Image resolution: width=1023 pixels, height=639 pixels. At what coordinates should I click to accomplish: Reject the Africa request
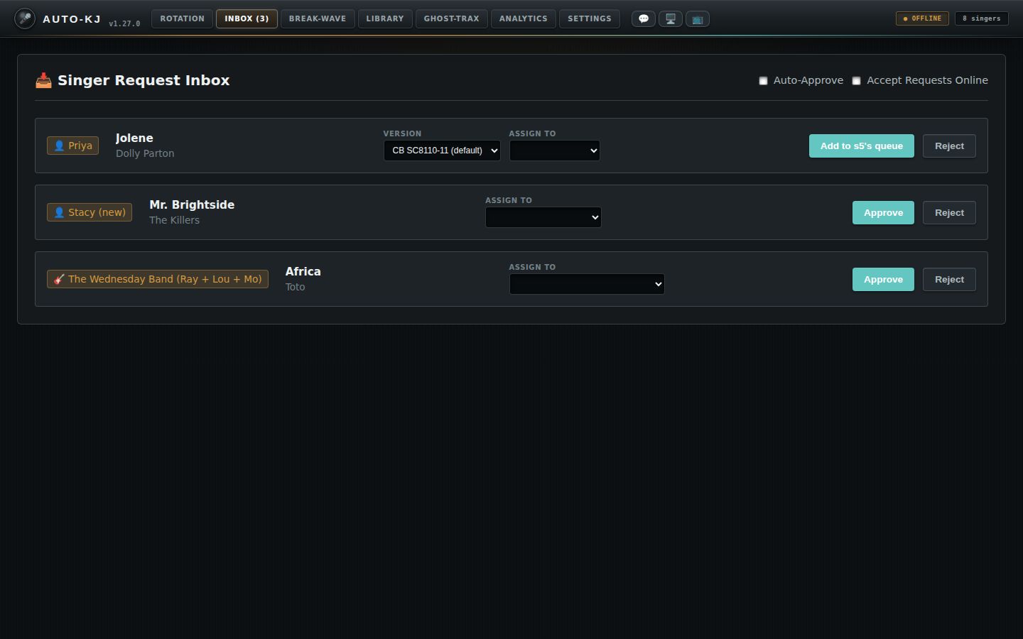tap(949, 280)
